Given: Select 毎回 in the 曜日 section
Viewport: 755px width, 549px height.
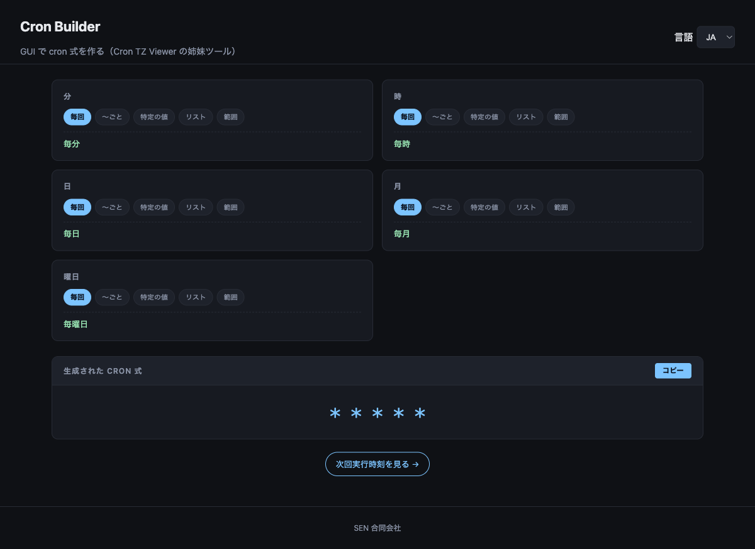Looking at the screenshot, I should coord(77,297).
